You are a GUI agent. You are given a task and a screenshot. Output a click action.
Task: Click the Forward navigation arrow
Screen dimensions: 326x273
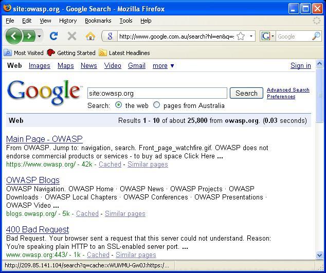point(29,36)
